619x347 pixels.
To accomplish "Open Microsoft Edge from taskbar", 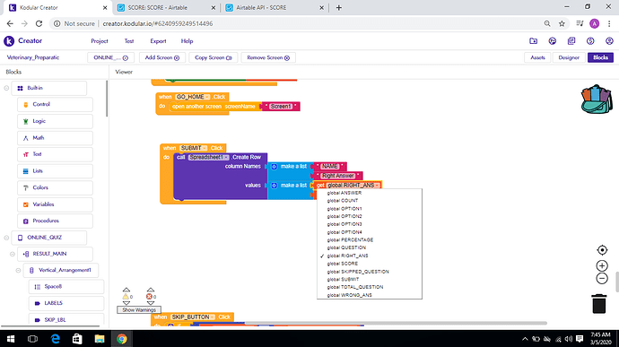I will point(56,339).
